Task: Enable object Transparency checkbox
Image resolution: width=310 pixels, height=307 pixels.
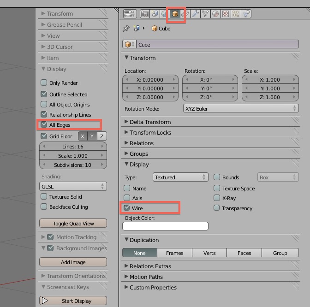Action: coord(217,208)
